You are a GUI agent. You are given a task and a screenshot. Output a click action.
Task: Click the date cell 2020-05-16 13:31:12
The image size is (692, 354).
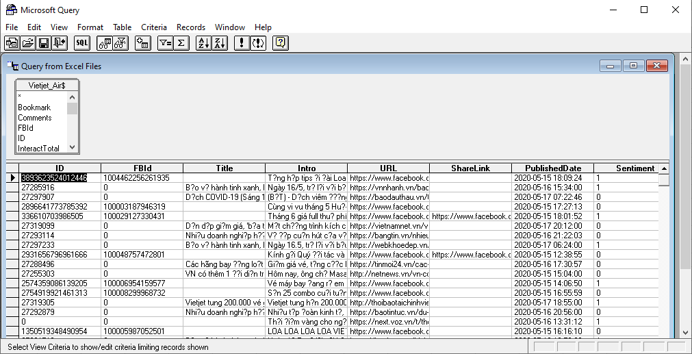tap(552, 321)
